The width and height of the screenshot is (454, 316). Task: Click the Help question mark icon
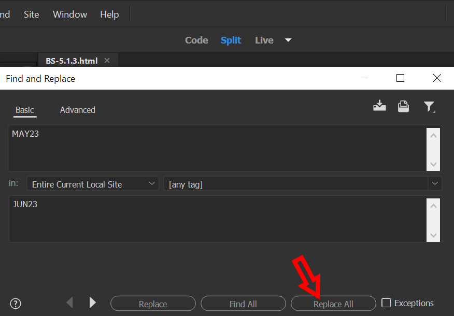coord(15,304)
